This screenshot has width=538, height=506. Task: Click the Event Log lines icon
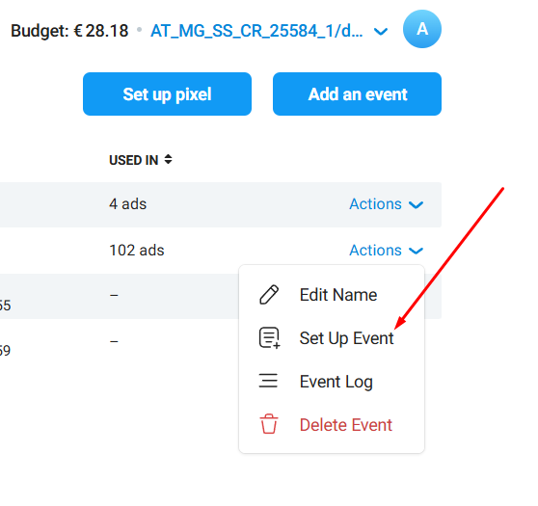(268, 381)
